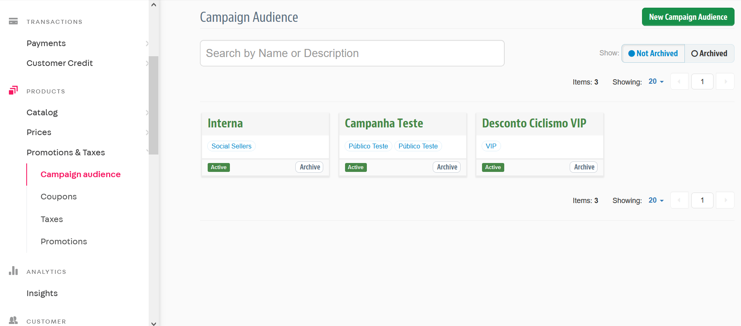741x326 pixels.
Task: Click New Campaign Audience button
Action: click(688, 17)
